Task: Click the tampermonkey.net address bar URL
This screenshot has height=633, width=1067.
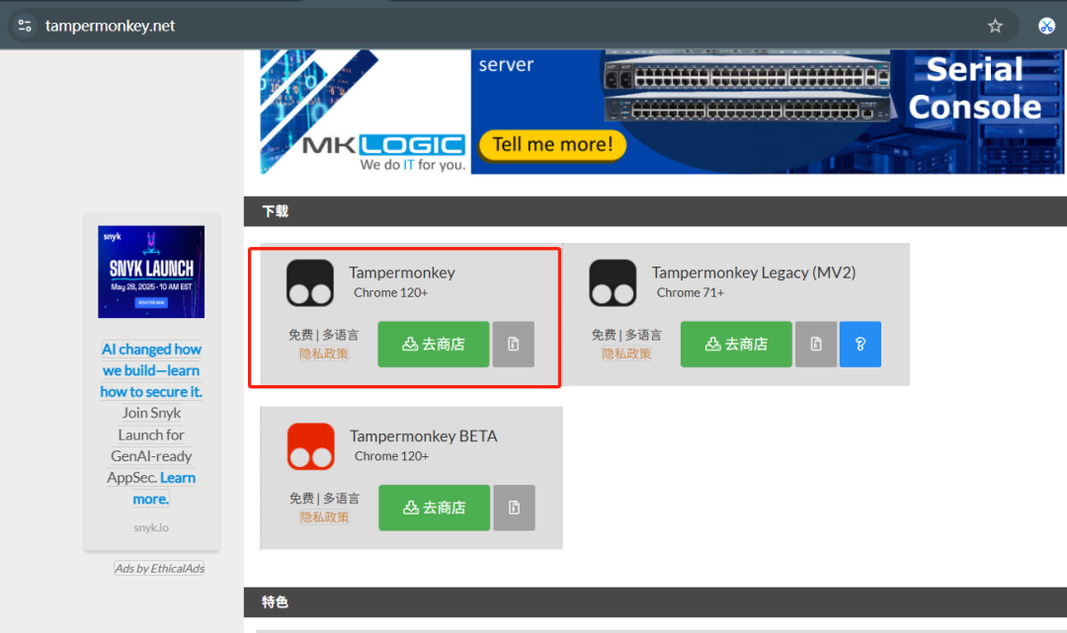Action: click(x=111, y=26)
